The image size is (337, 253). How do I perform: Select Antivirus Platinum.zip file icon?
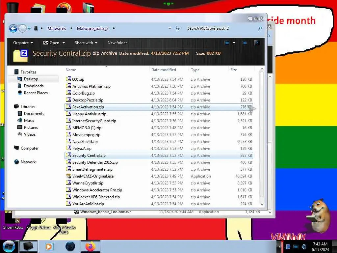pyautogui.click(x=68, y=86)
